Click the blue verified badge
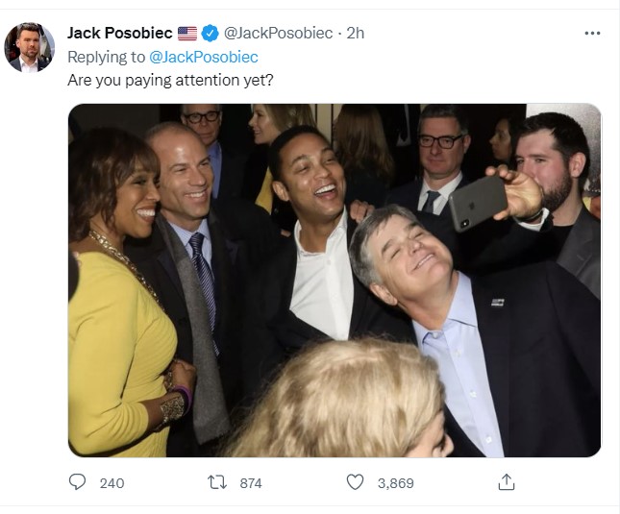620x514 pixels. tap(210, 34)
